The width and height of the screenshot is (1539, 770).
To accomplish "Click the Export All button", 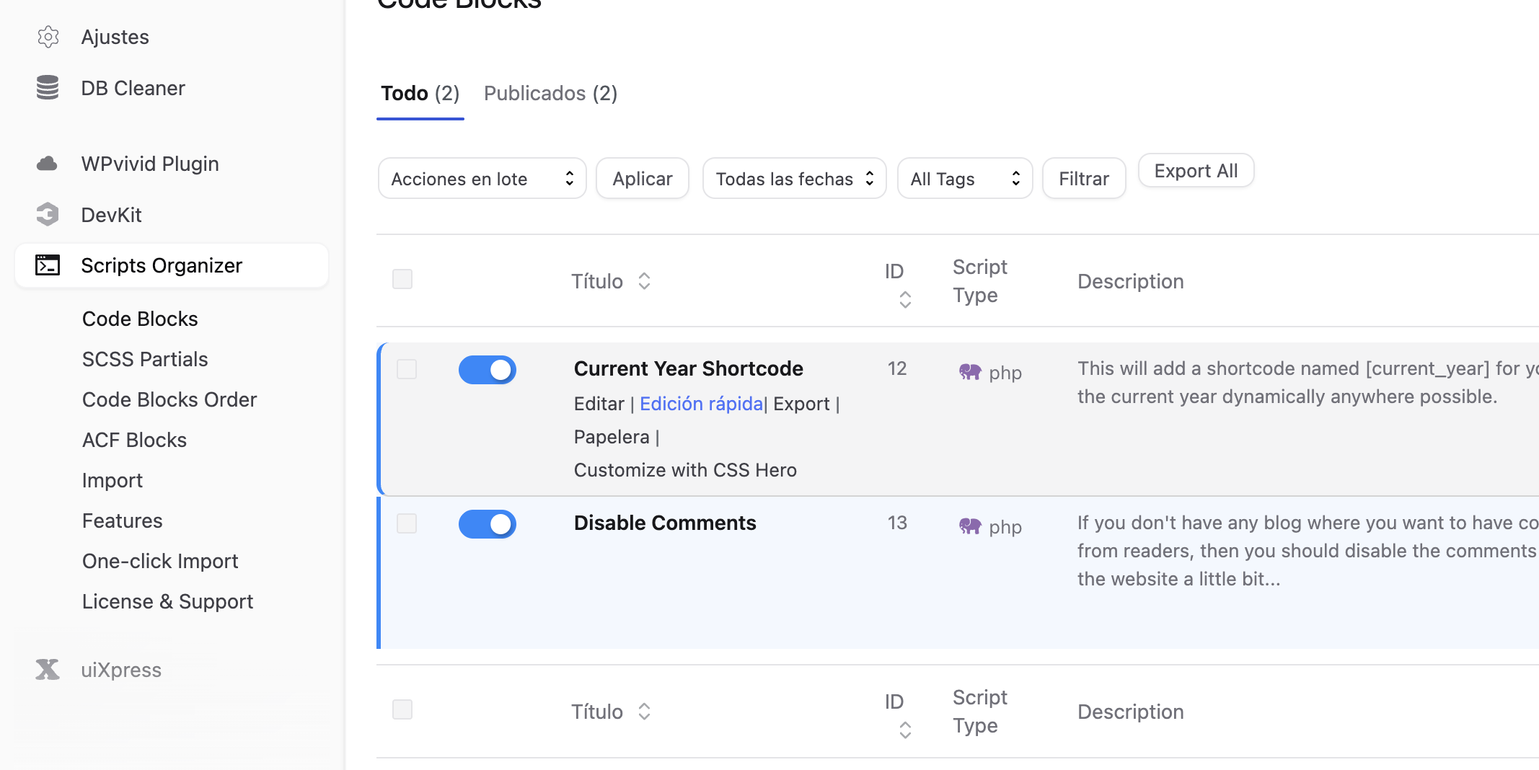I will [x=1196, y=171].
